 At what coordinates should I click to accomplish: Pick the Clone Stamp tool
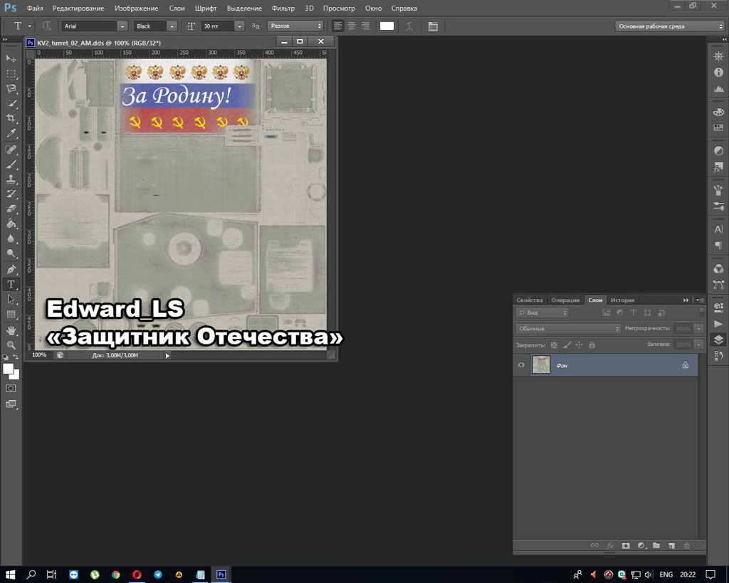[x=11, y=179]
